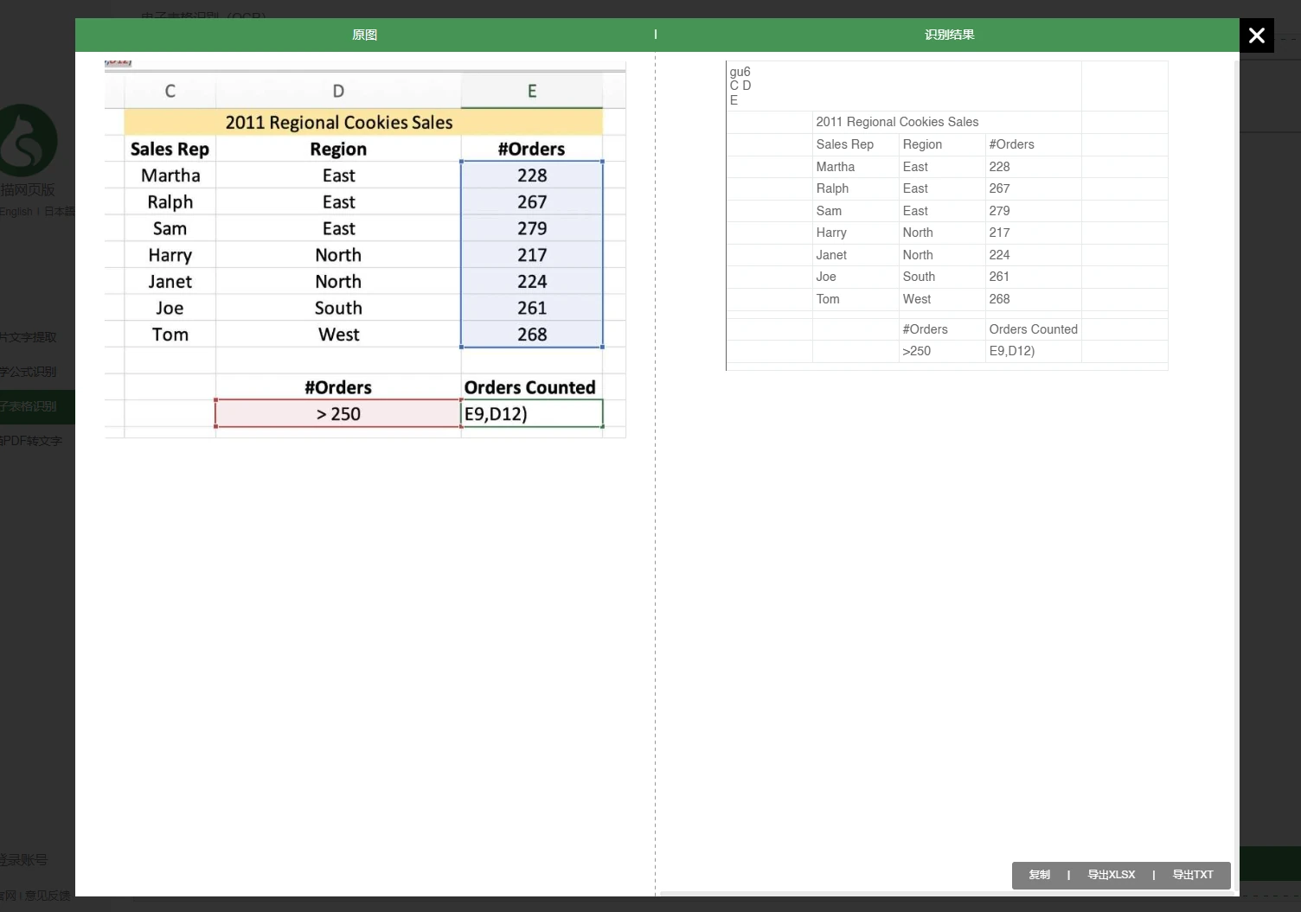Select the 原图 header tab
Screen dimensions: 1301x912
point(364,35)
